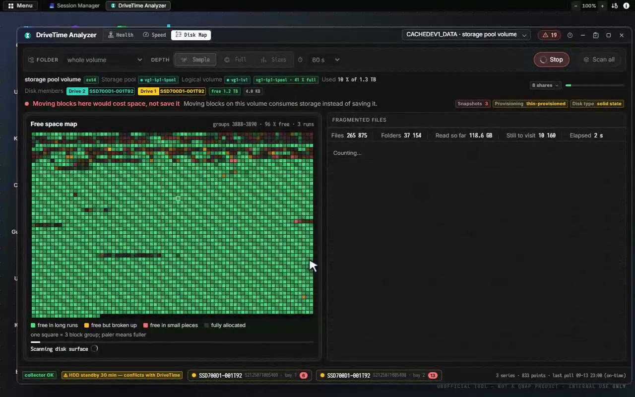Image resolution: width=635 pixels, height=397 pixels.
Task: Click the timer icon beside the 60 s selector
Action: coord(300,60)
